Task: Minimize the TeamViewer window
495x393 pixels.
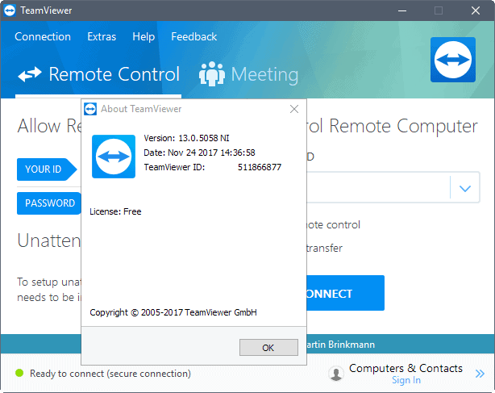Action: tap(401, 10)
